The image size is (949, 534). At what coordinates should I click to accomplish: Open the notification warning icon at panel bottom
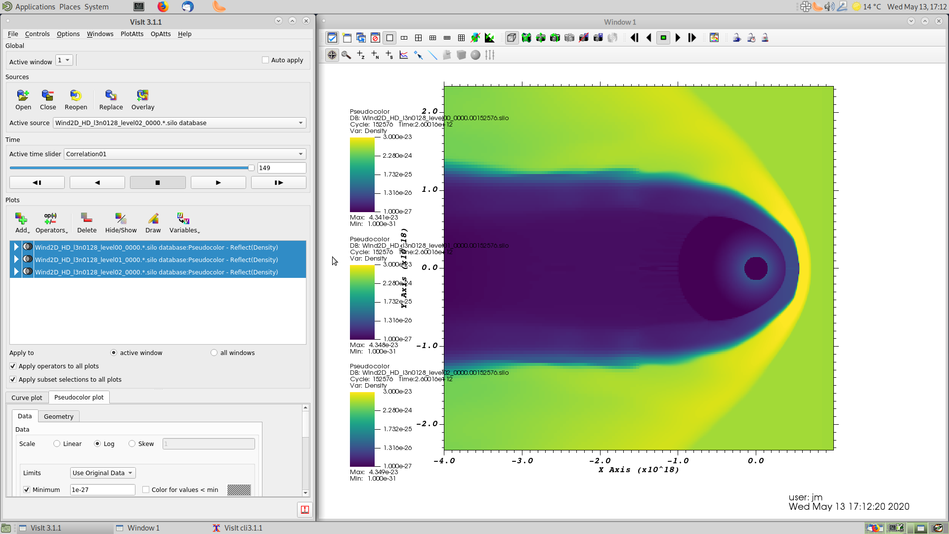click(x=305, y=510)
